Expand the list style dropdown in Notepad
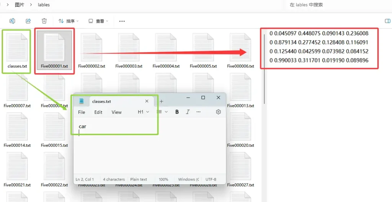Image resolution: width=392 pixels, height=202 pixels. (x=162, y=112)
